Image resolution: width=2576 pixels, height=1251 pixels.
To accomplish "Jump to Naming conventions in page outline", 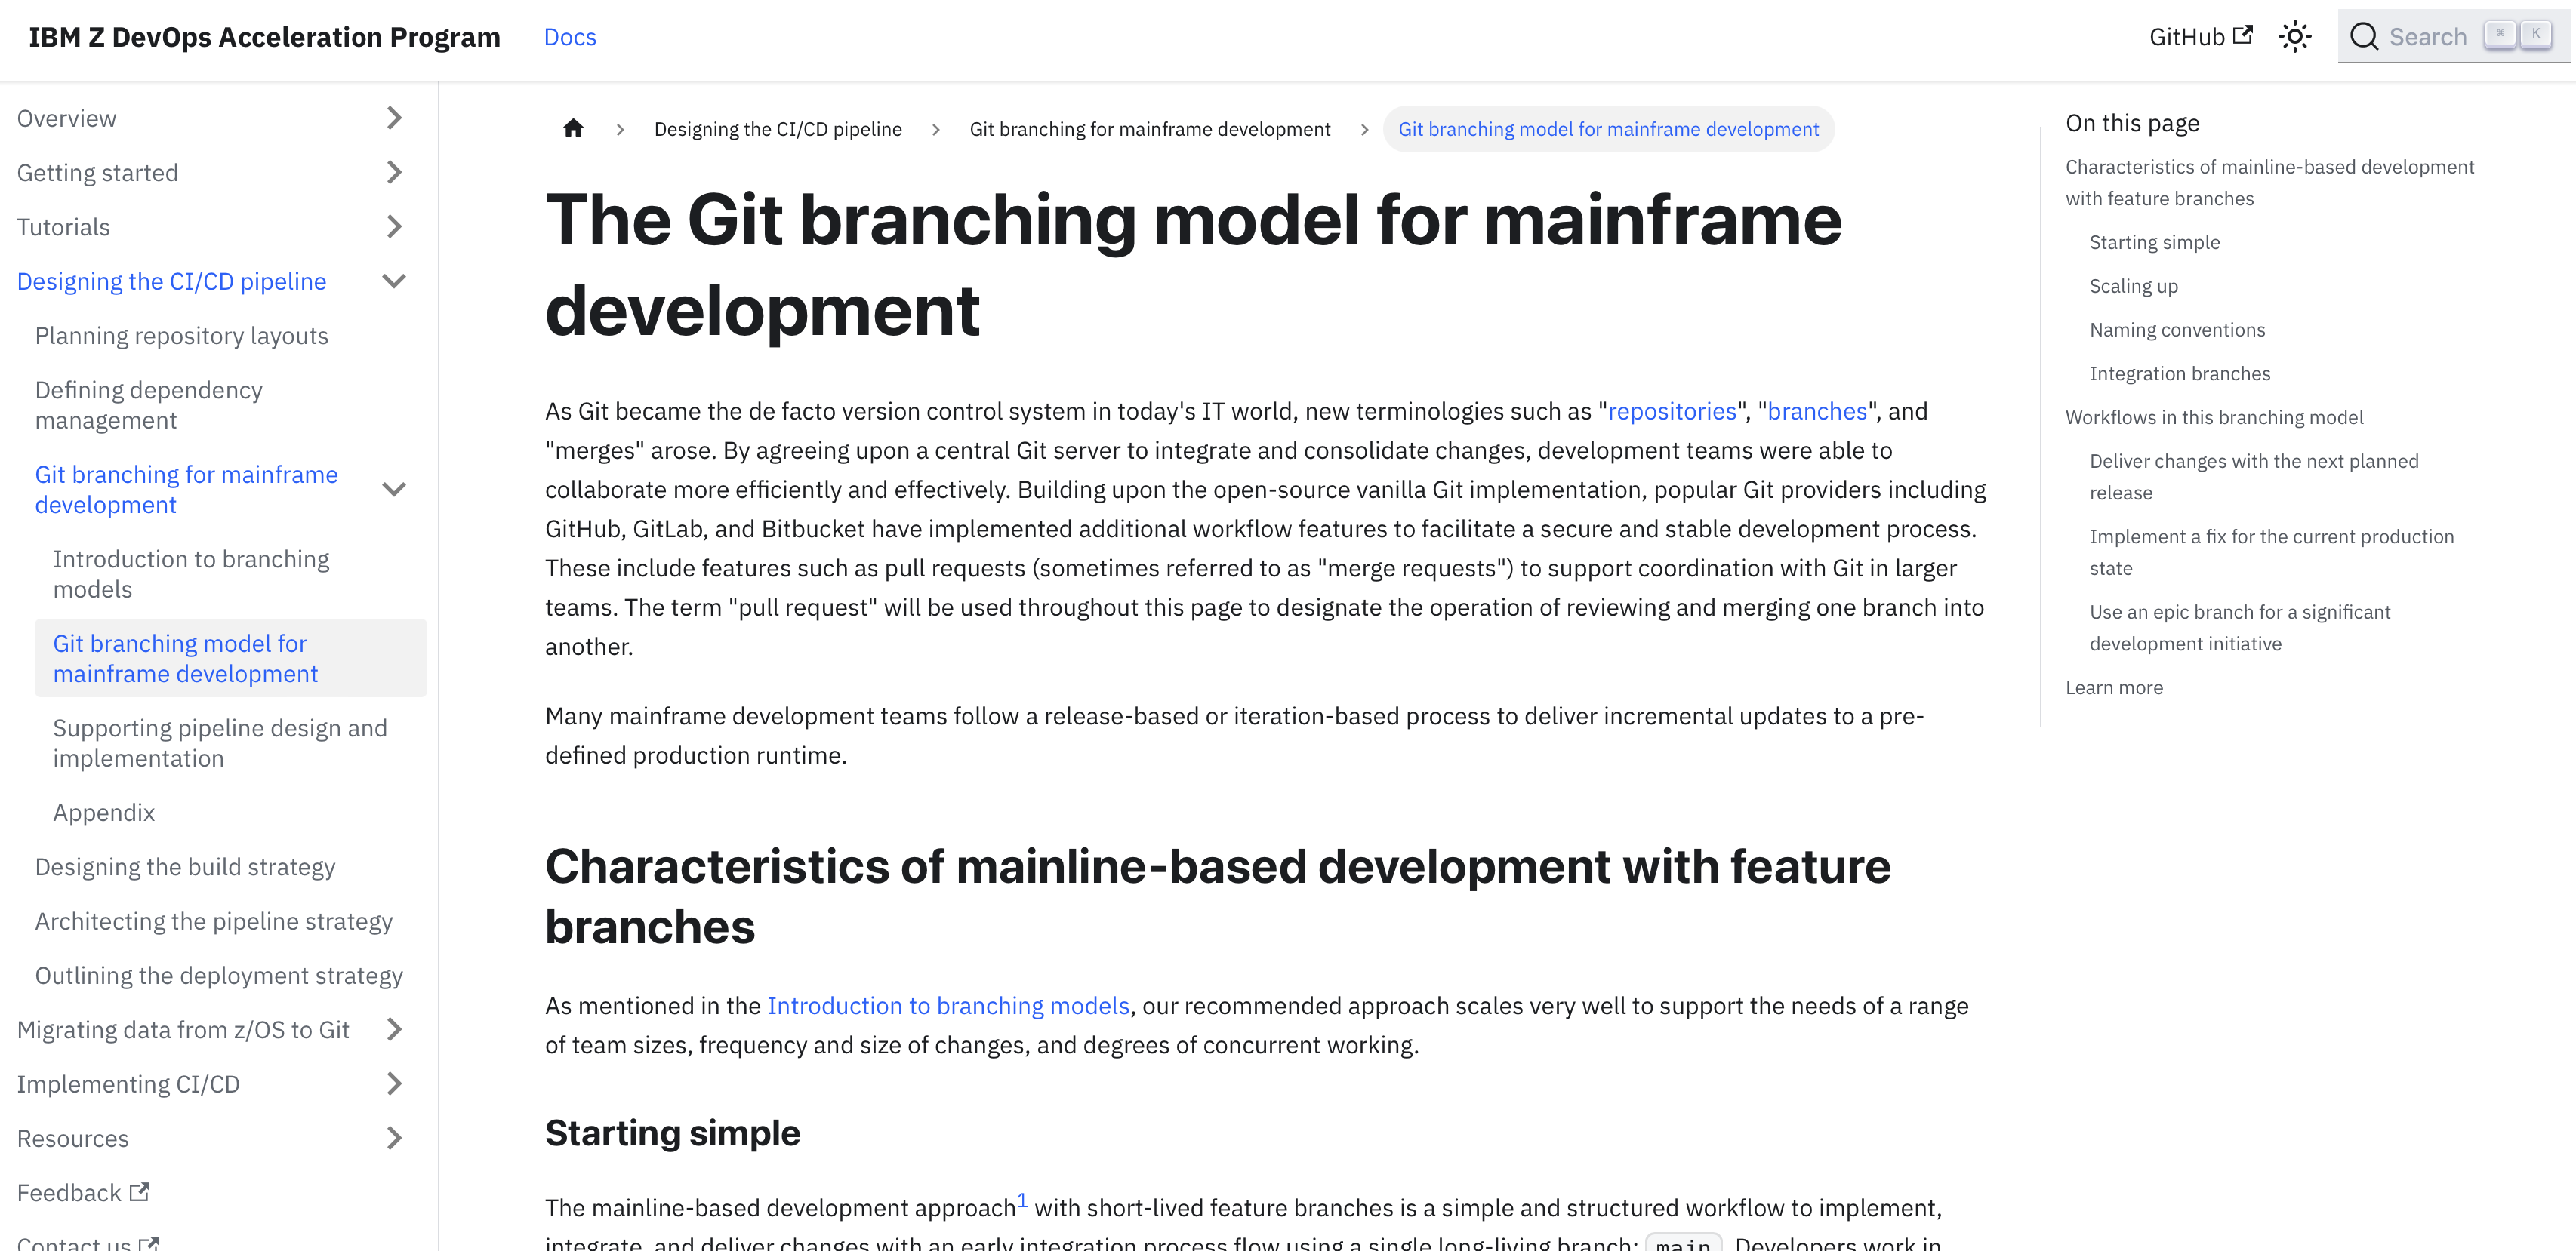I will tap(2177, 330).
